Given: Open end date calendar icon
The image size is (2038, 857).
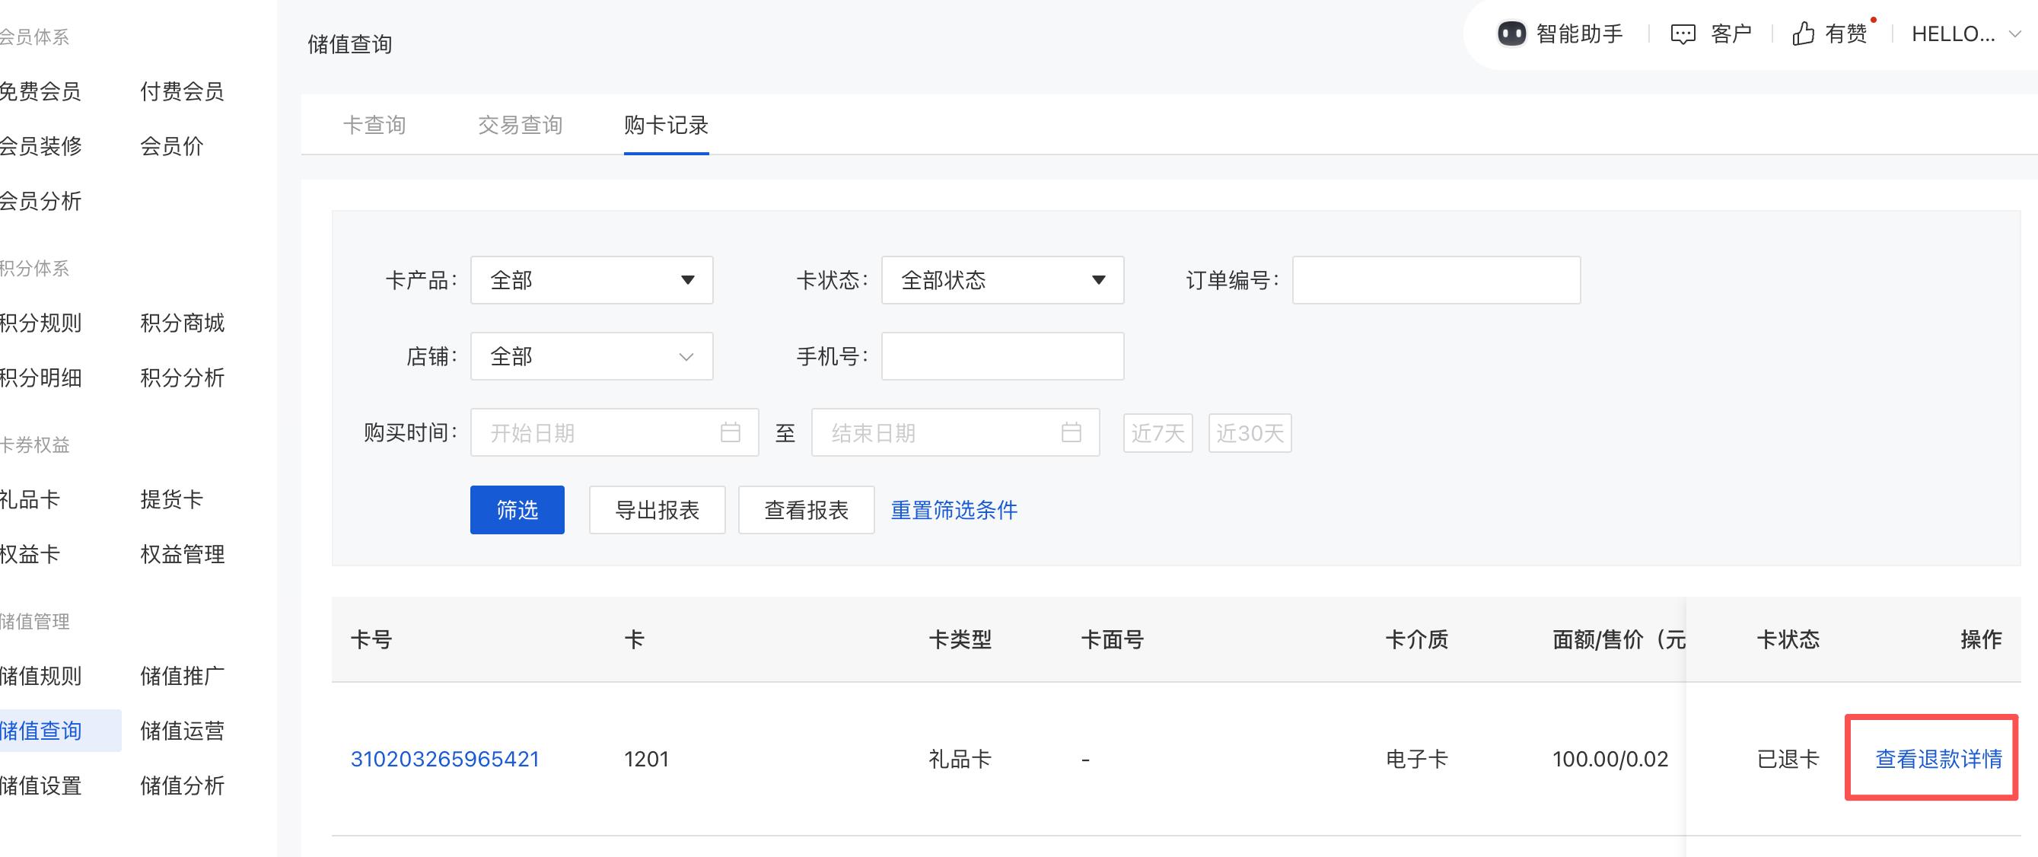Looking at the screenshot, I should pos(1072,432).
